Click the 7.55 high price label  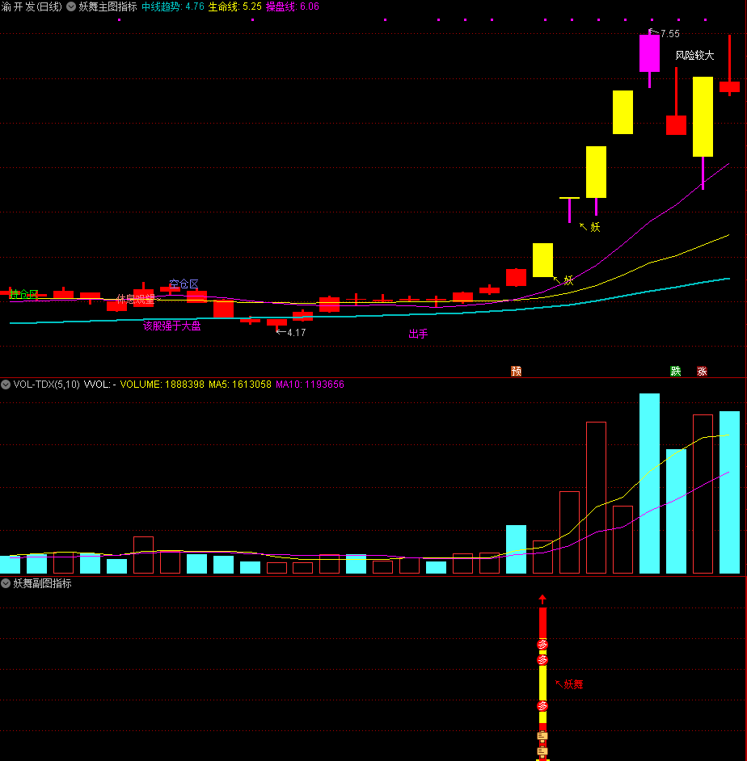pos(669,34)
